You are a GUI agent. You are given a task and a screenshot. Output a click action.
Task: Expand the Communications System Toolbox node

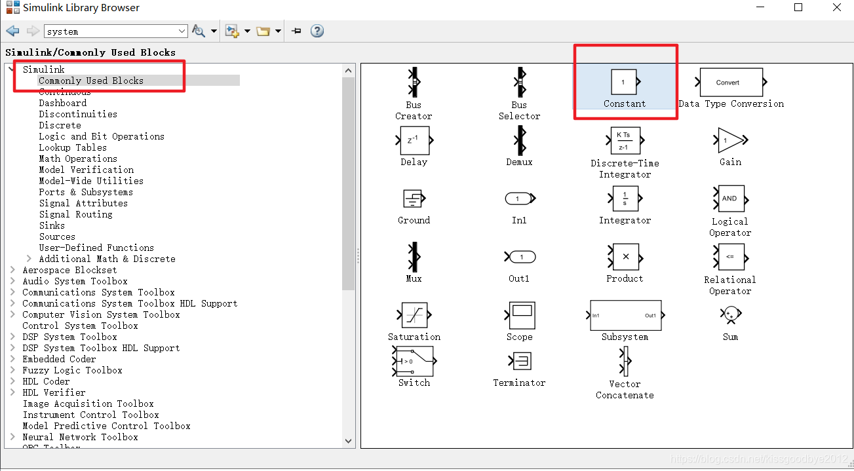point(13,292)
